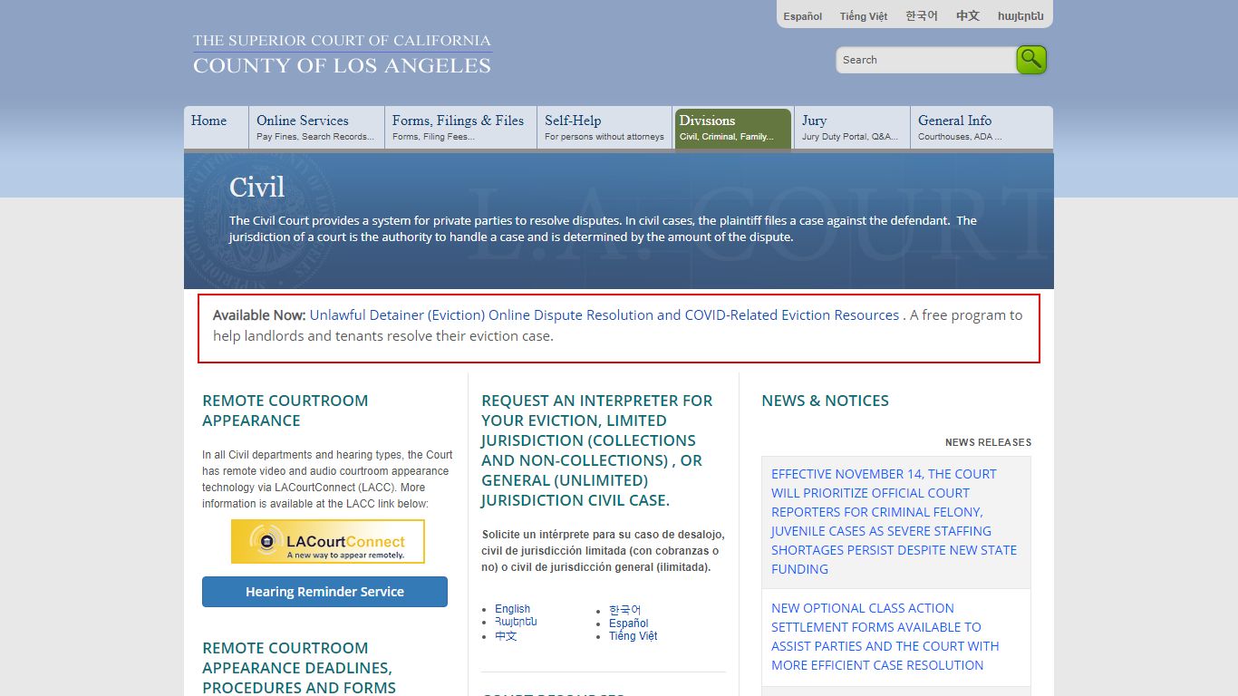Open the Forms, Filings & Files menu

pos(460,128)
